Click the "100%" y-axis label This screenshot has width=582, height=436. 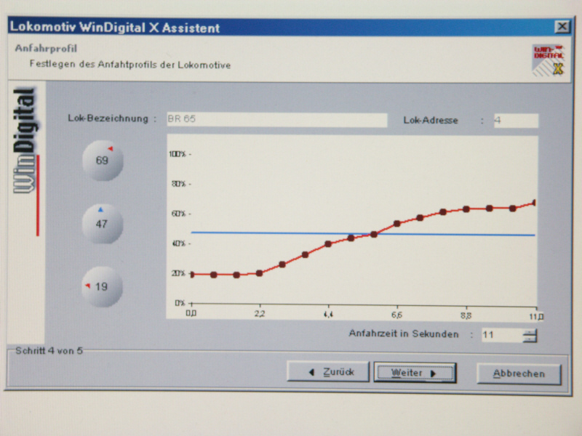[x=178, y=154]
